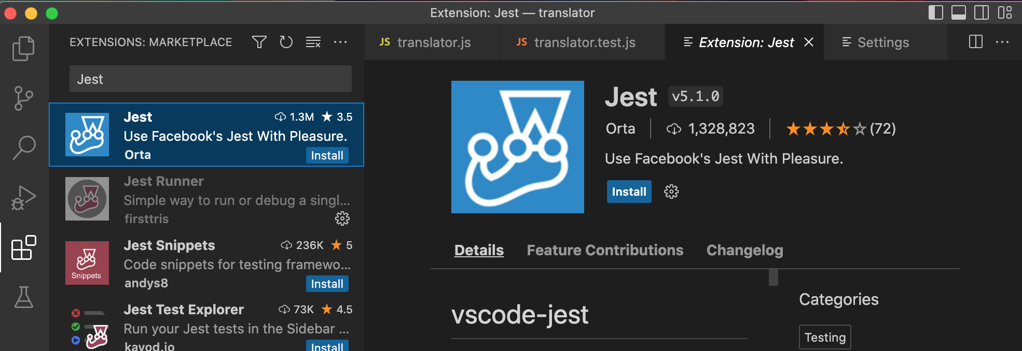Install Jest from the detail page
This screenshot has height=351, width=1022.
pos(629,192)
